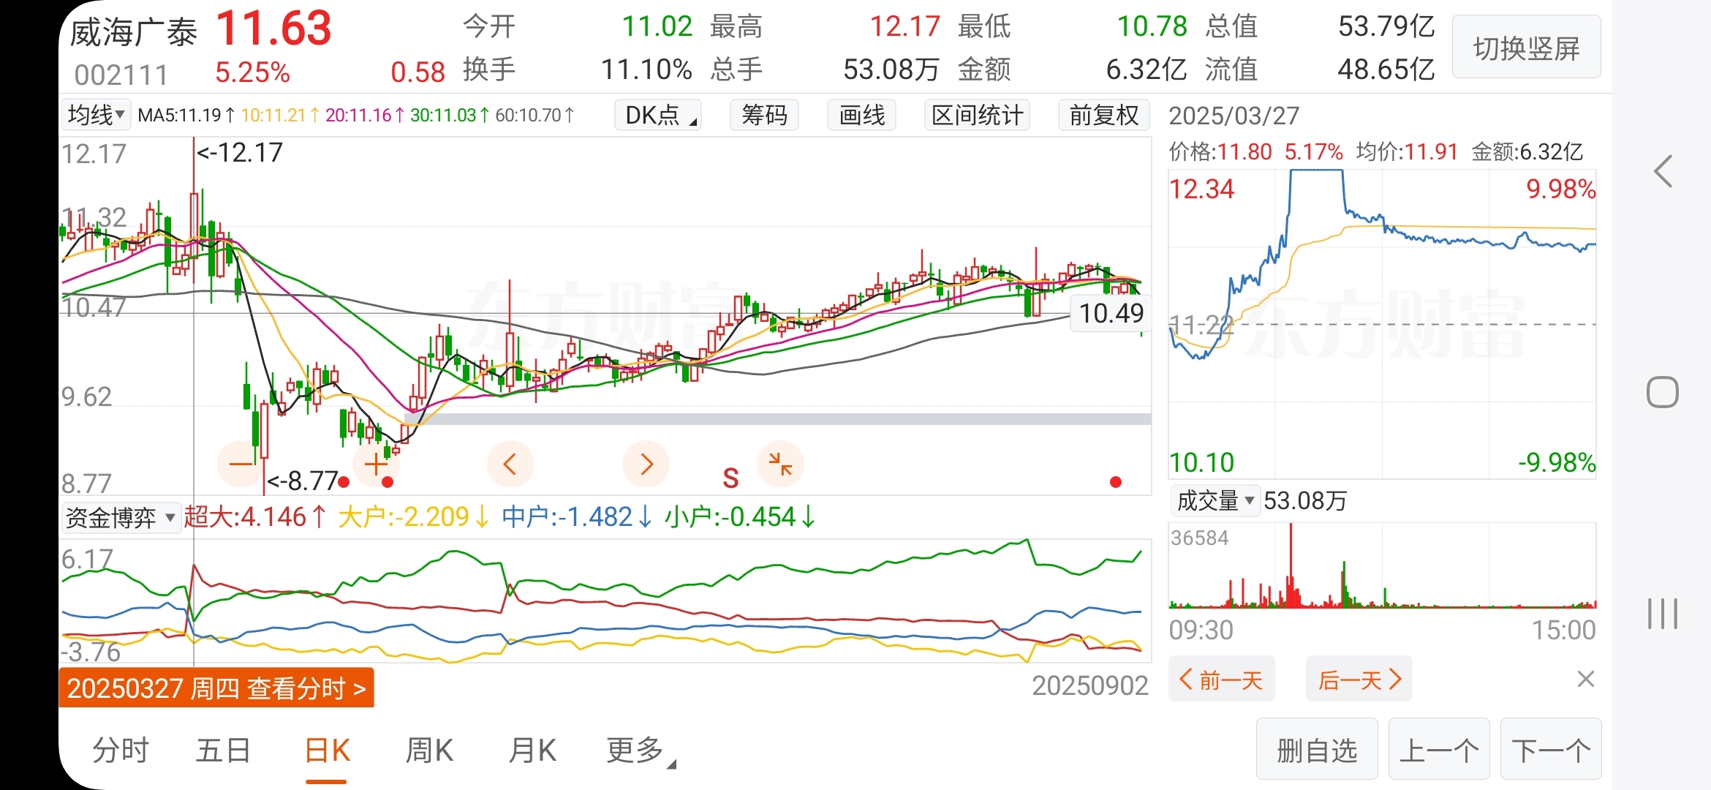Expand the 资金博弈 indicator dropdown
This screenshot has width=1711, height=790.
click(x=121, y=518)
